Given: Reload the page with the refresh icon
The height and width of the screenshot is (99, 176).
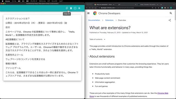Looking at the screenshot, I should (92, 8).
